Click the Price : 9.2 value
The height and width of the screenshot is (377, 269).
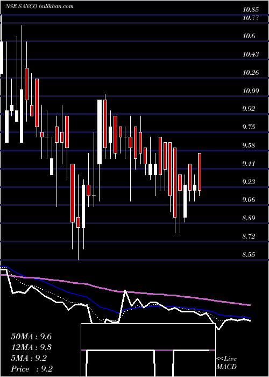[32, 369]
